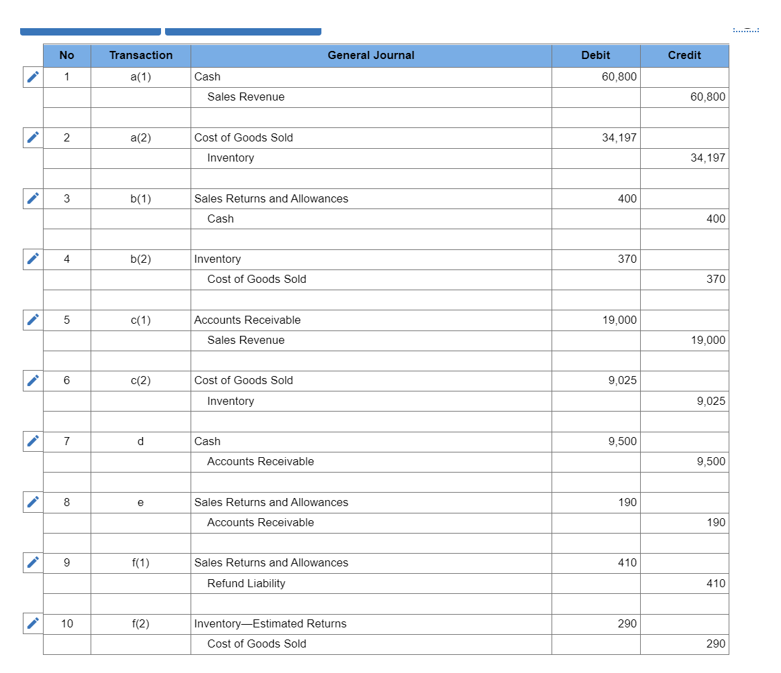Click the second blue tab above table
Image resolution: width=781 pixels, height=673 pixels.
tap(243, 32)
